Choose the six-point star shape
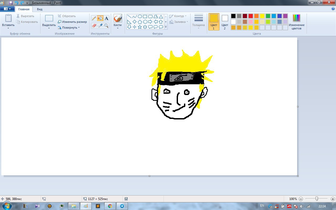This screenshot has width=336, height=210. (145, 27)
